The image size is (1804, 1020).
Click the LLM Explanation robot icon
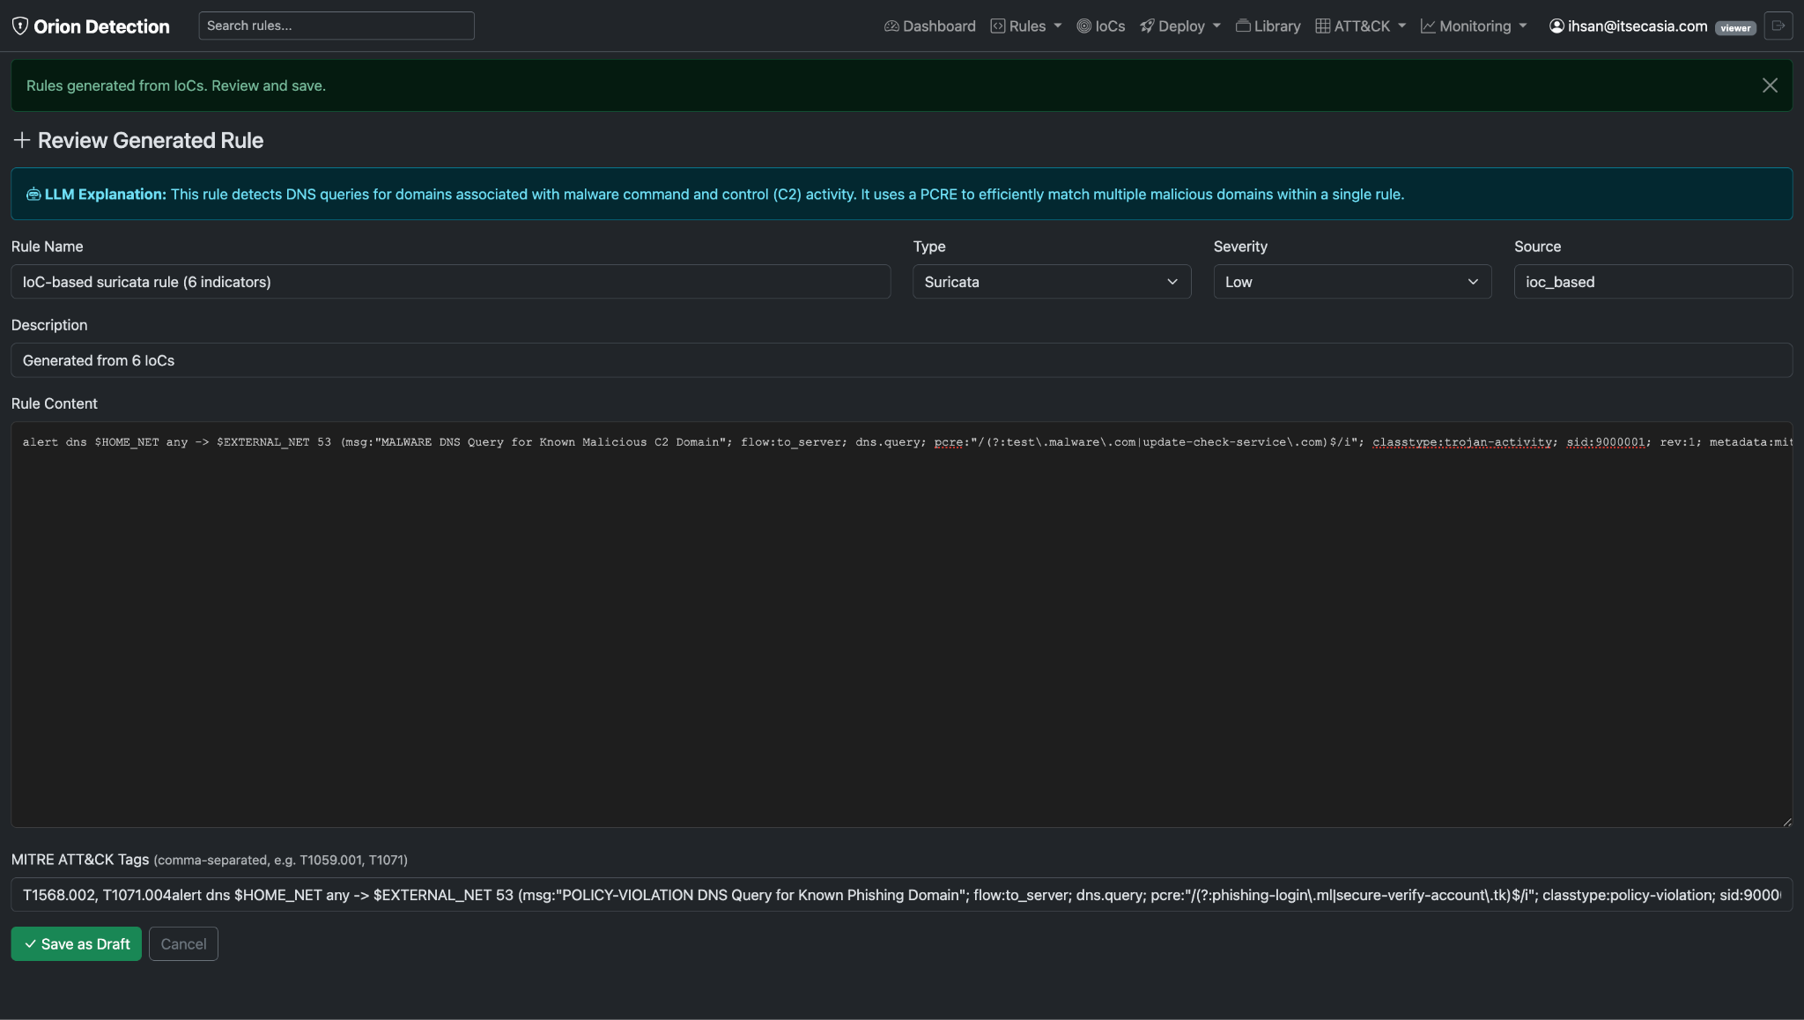pos(33,195)
